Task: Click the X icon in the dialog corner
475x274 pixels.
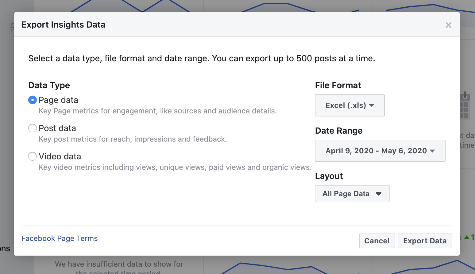Action: coord(448,25)
